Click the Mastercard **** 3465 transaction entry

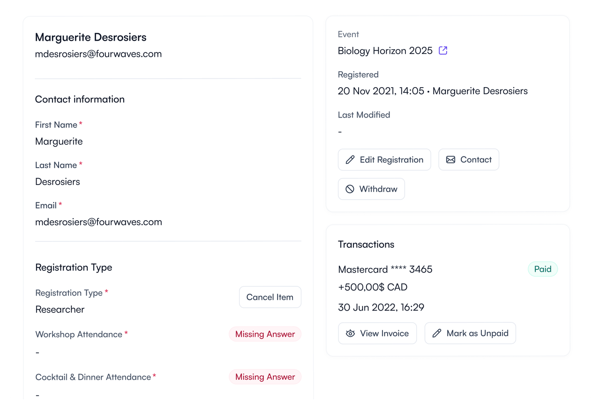point(385,269)
